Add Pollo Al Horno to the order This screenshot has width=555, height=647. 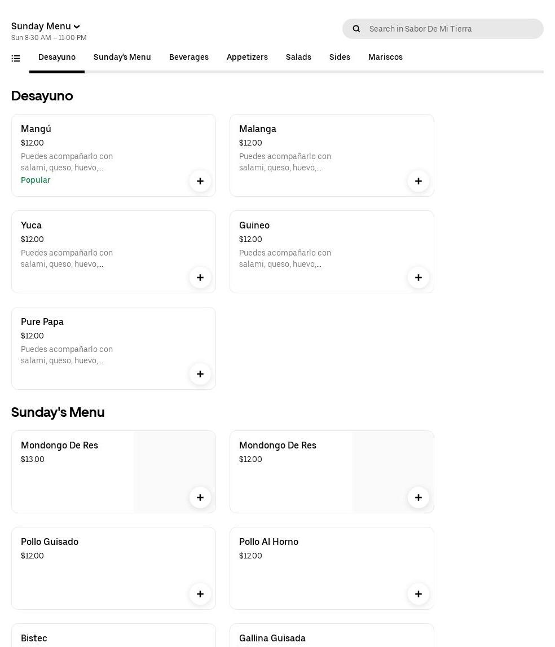[419, 594]
